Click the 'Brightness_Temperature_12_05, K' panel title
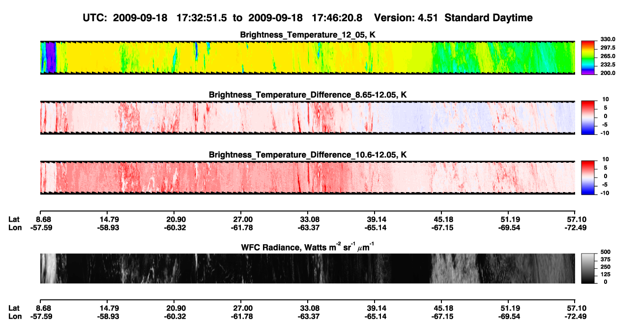 [x=308, y=35]
